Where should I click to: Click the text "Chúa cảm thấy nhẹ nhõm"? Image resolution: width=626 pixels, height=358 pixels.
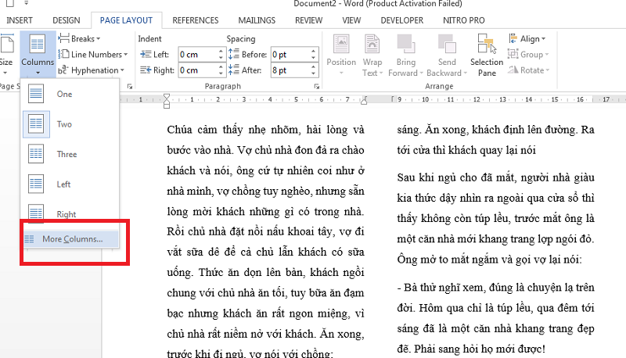pyautogui.click(x=232, y=130)
